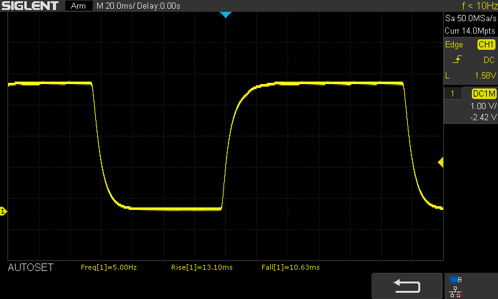Click the yellow trigger level arrow marker
498x299 pixels.
click(441, 163)
